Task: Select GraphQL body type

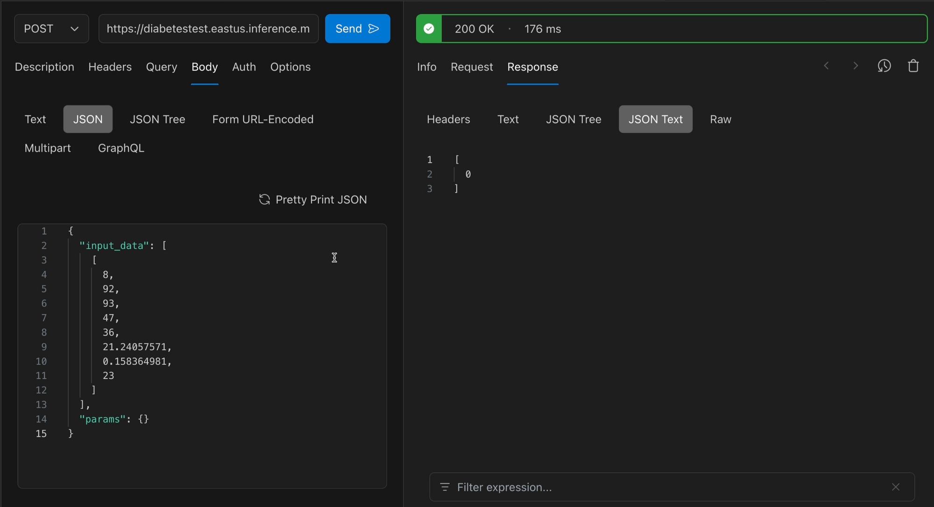Action: click(x=121, y=148)
